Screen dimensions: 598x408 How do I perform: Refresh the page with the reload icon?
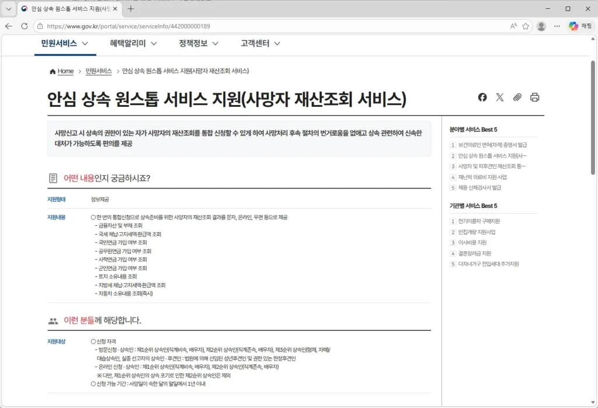tap(24, 26)
